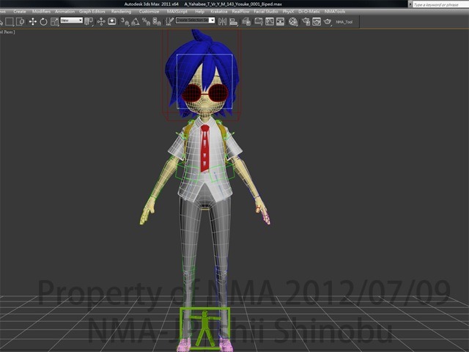Toggle Percent Snap
469x352 pixels.
[x=147, y=21]
